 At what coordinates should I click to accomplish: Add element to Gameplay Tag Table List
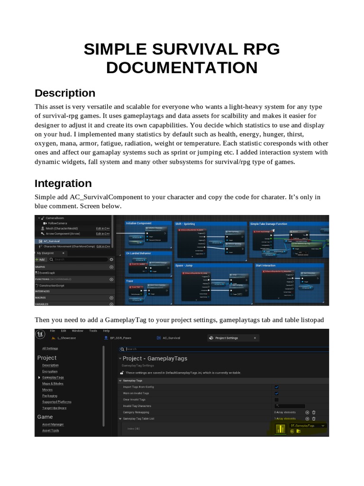(x=307, y=419)
